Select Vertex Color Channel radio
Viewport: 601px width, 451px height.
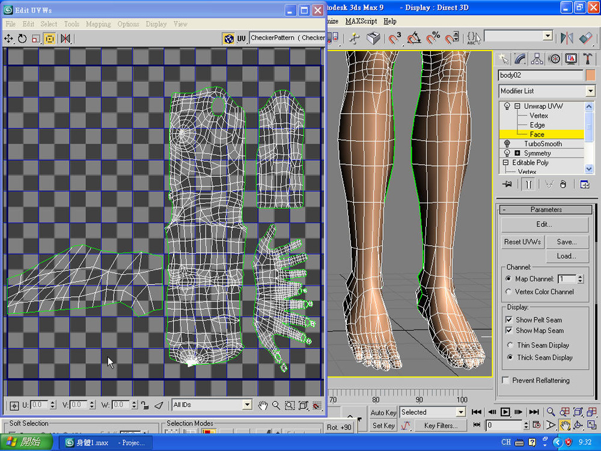(x=508, y=292)
